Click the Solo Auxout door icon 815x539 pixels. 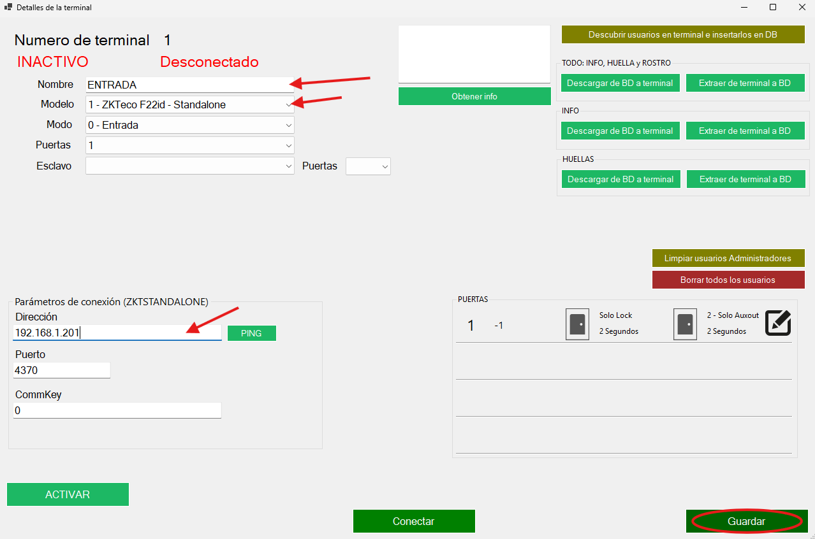coord(685,325)
